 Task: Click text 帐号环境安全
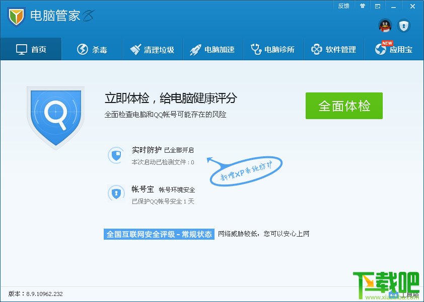[177, 190]
